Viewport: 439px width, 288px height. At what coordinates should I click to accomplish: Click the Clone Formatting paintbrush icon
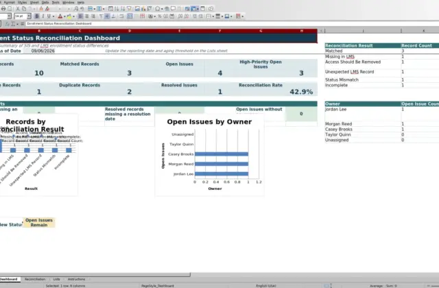41,9
